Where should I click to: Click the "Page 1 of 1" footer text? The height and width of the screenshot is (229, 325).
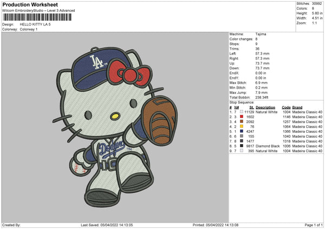point(314,225)
